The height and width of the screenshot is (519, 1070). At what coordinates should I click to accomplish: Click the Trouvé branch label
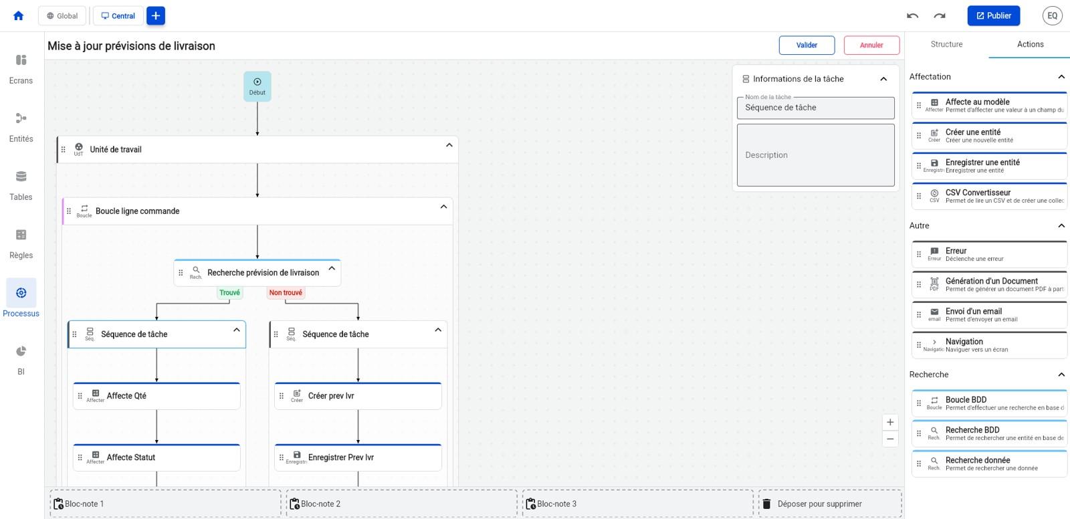coord(229,292)
